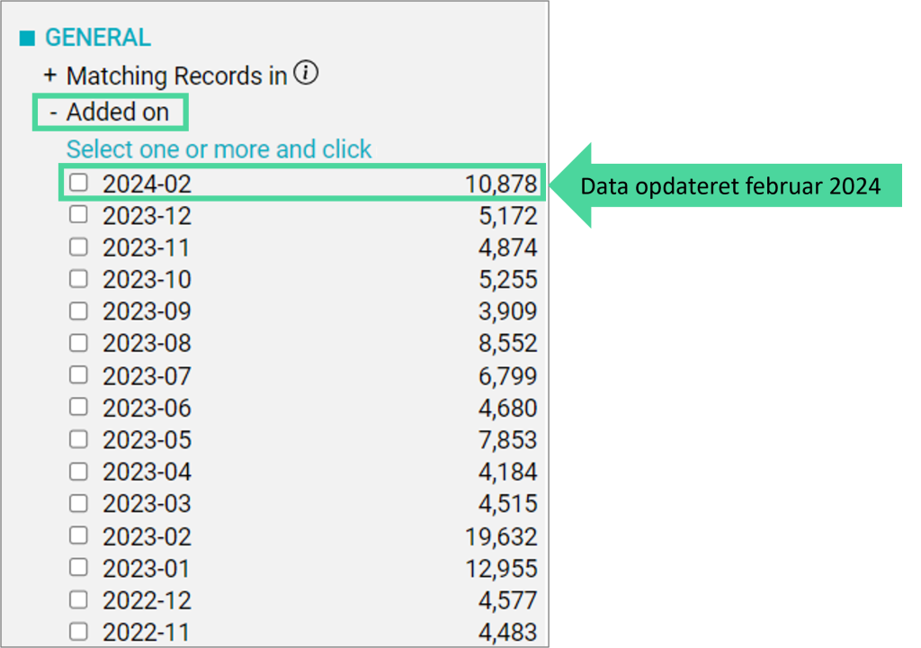Viewport: 921px width, 648px height.
Task: Click the teal square icon beside GENERAL
Action: (x=27, y=39)
